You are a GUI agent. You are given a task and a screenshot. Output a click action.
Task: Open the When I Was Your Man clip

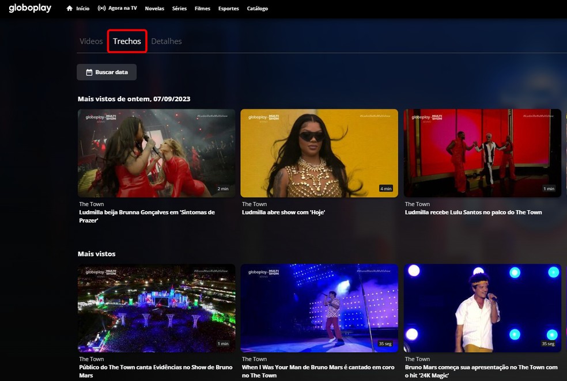319,308
